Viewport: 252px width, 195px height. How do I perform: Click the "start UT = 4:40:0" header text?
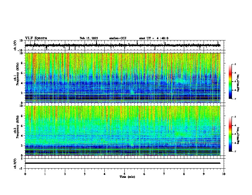pyautogui.click(x=154, y=38)
